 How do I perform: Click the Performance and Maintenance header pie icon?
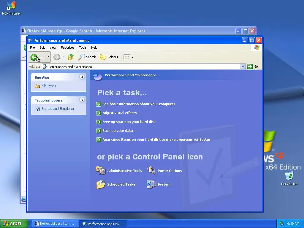click(97, 76)
